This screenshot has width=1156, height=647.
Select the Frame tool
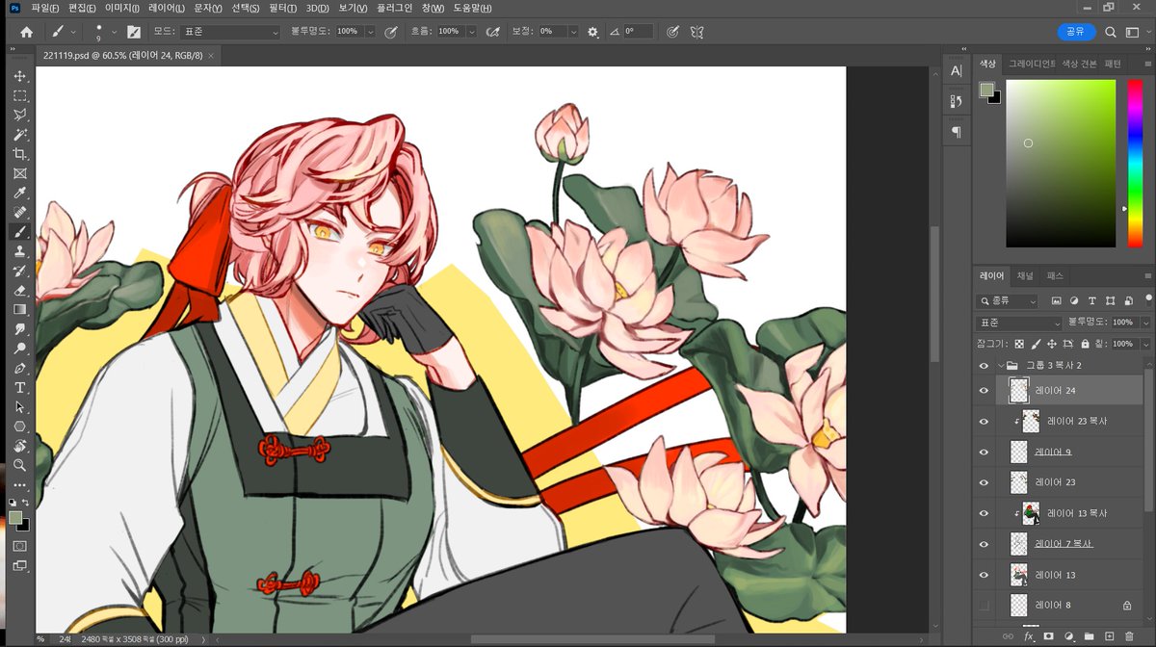[19, 173]
